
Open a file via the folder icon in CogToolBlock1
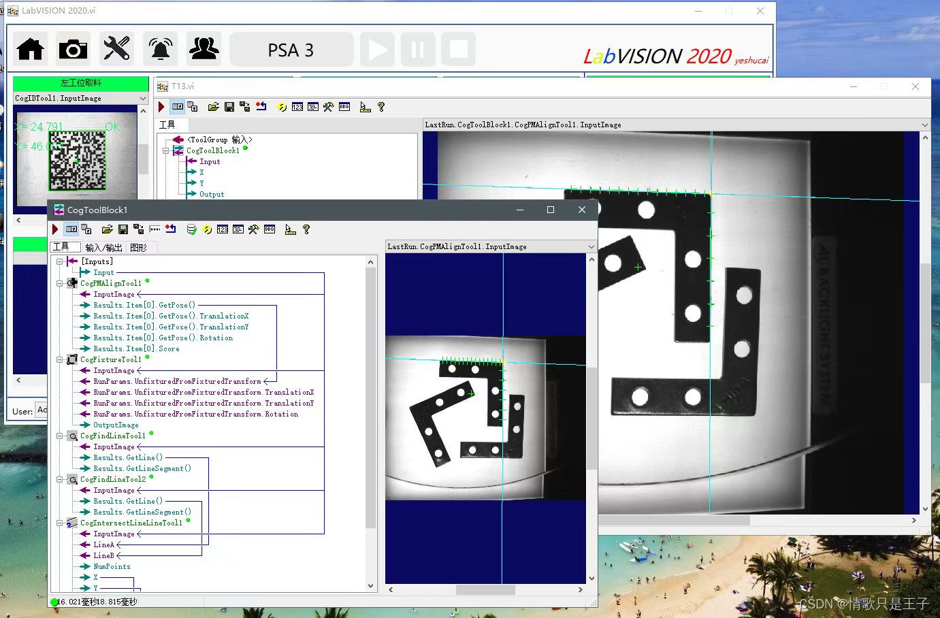click(x=107, y=229)
